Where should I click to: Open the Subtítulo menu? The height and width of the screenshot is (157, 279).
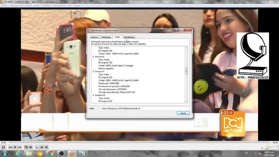pyautogui.click(x=46, y=6)
